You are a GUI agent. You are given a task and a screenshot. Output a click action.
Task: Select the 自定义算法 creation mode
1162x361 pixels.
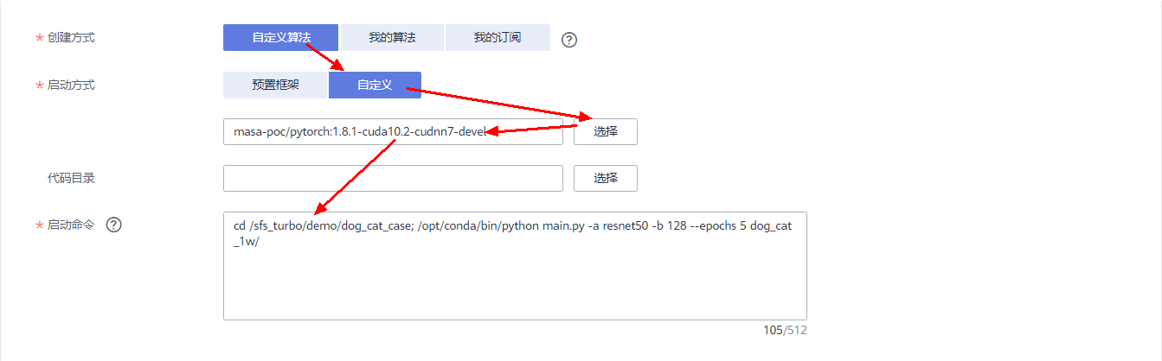281,38
